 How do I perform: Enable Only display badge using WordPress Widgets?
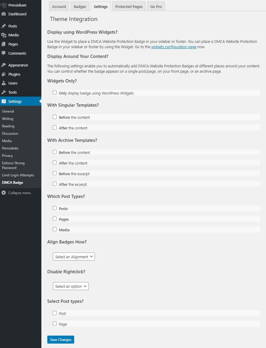(55, 92)
